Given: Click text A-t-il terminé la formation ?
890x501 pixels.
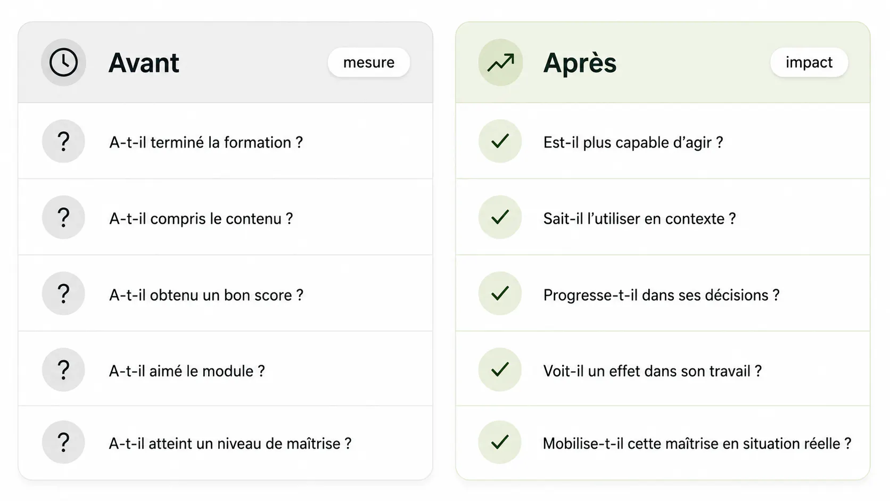Looking at the screenshot, I should click(x=206, y=143).
